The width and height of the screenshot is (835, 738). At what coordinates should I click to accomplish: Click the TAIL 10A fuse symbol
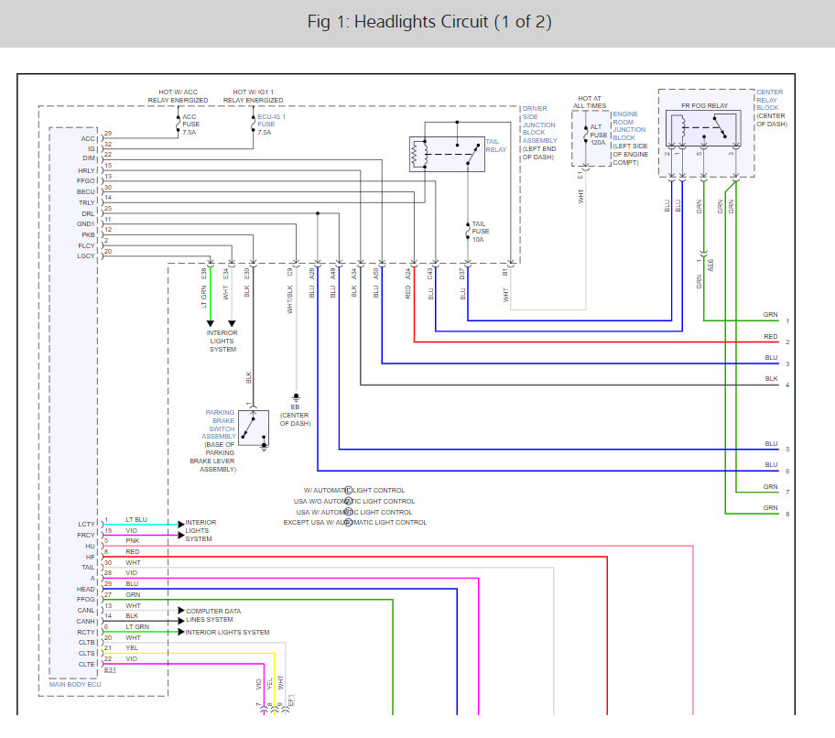pos(468,231)
